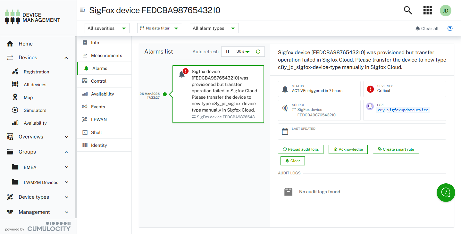
Task: Open the No date filter dropdown
Action: pos(159,28)
